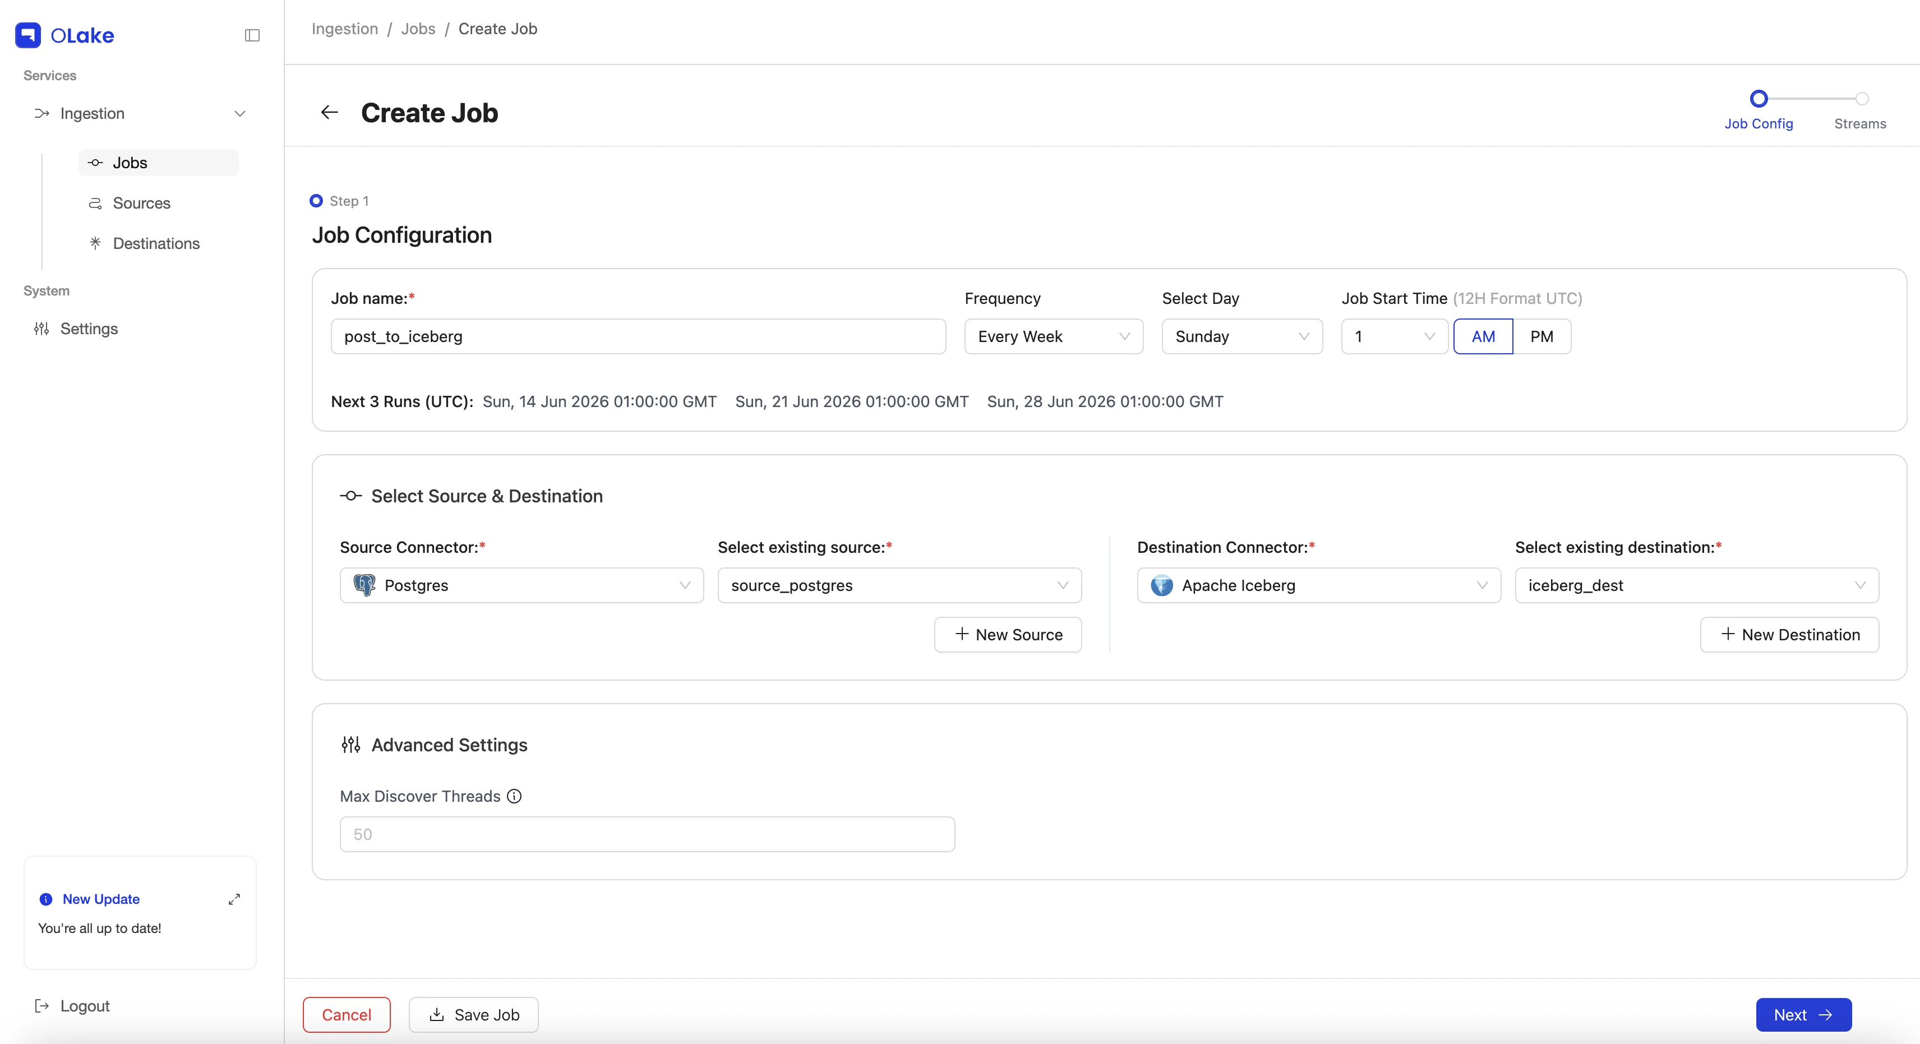The image size is (1920, 1044).
Task: Click Jobs in the breadcrumb
Action: pos(418,29)
